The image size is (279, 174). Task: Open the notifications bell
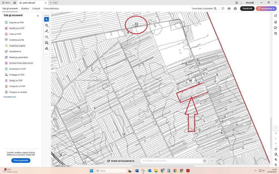241,3
